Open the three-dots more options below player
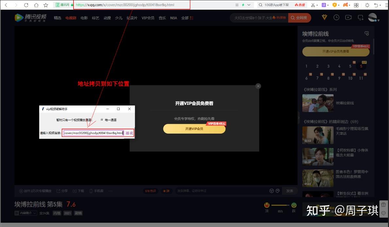This screenshot has width=389, height=227. (x=110, y=191)
